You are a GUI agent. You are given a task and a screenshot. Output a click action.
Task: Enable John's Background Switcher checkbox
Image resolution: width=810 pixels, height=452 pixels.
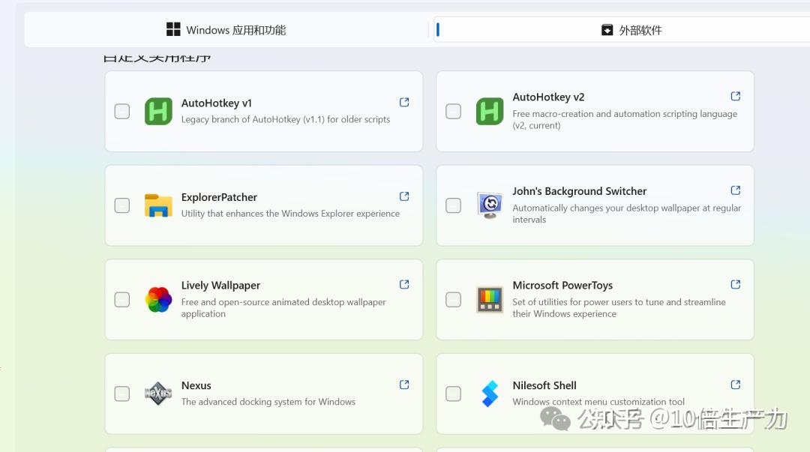click(453, 205)
